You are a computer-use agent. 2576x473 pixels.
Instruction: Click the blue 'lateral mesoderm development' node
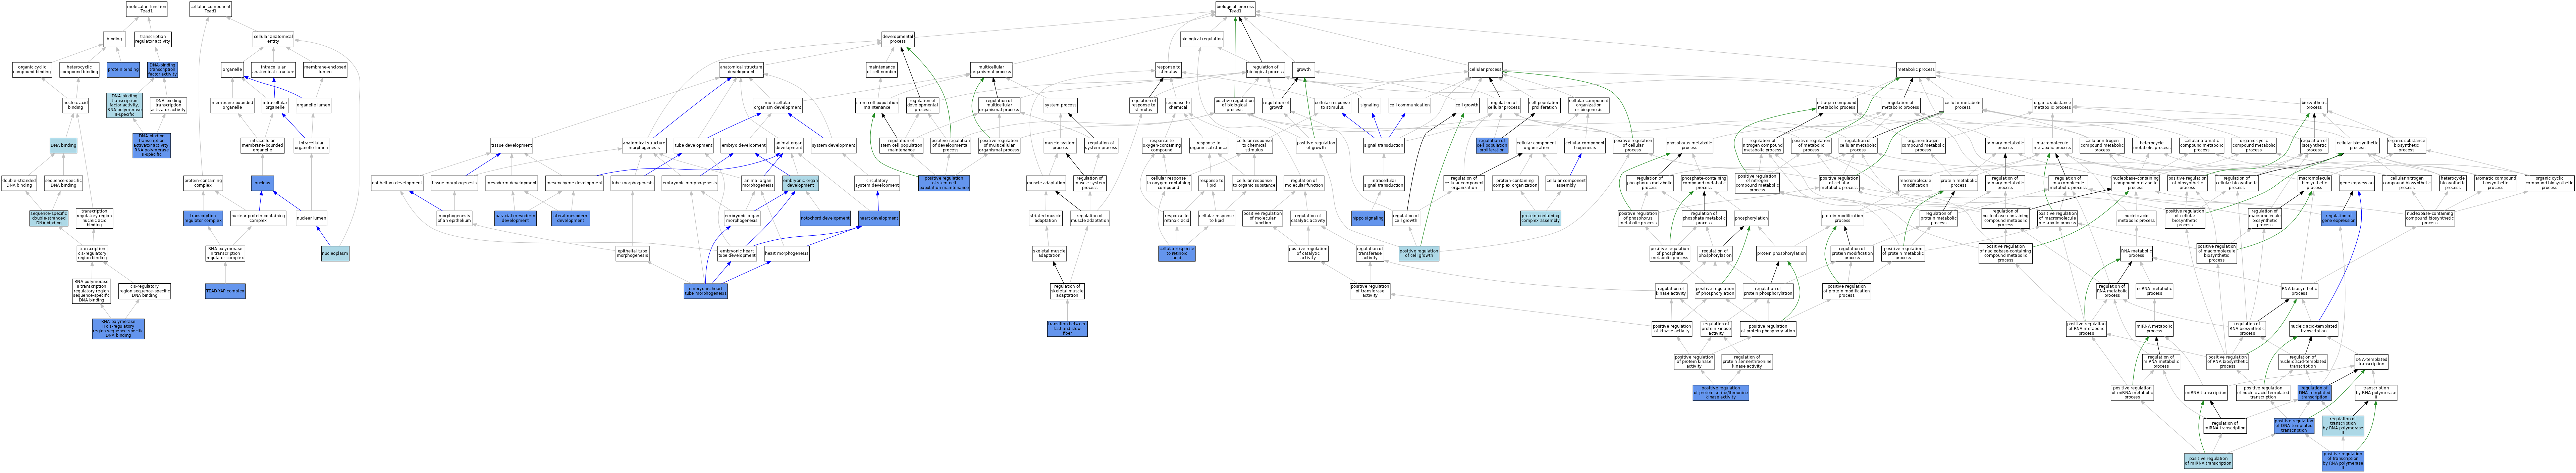(x=570, y=218)
